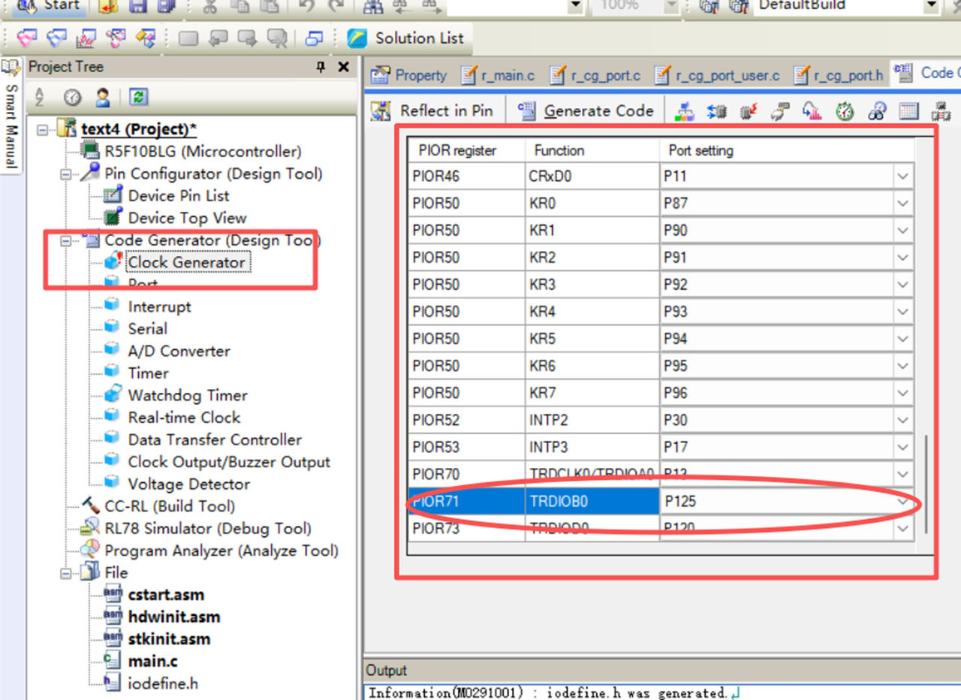Open the A/D Converter toolbar icon
This screenshot has width=961, height=700.
pos(812,111)
